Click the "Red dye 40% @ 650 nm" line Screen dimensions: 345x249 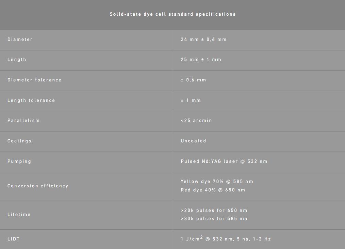pyautogui.click(x=213, y=190)
